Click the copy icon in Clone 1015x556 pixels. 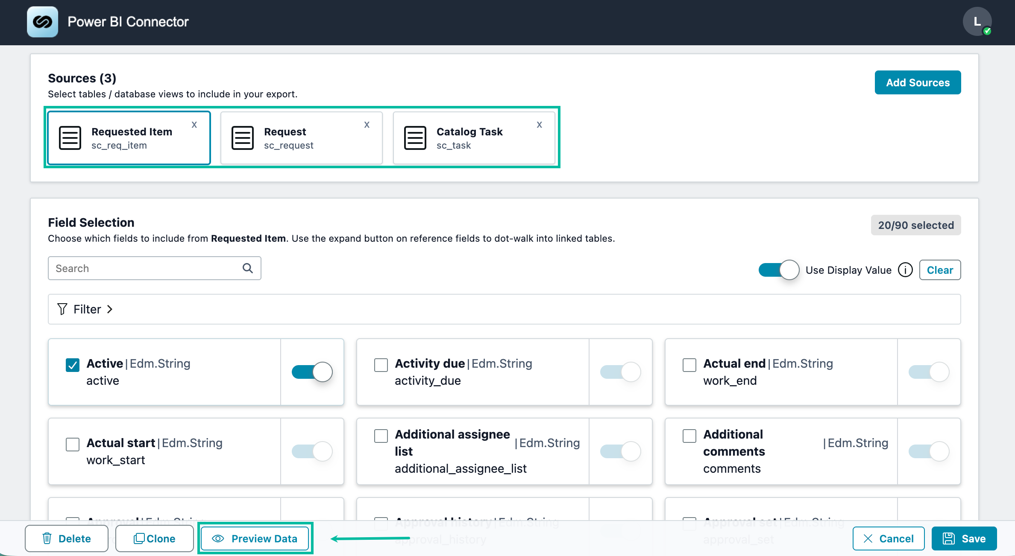pyautogui.click(x=139, y=538)
